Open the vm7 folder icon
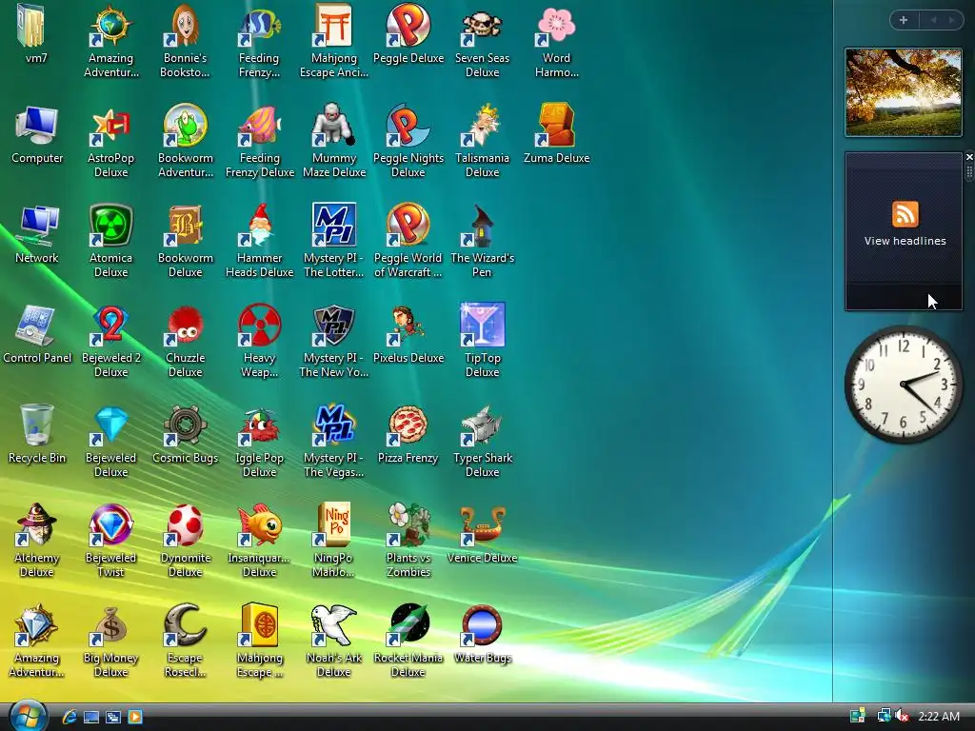975x731 pixels. pyautogui.click(x=36, y=34)
